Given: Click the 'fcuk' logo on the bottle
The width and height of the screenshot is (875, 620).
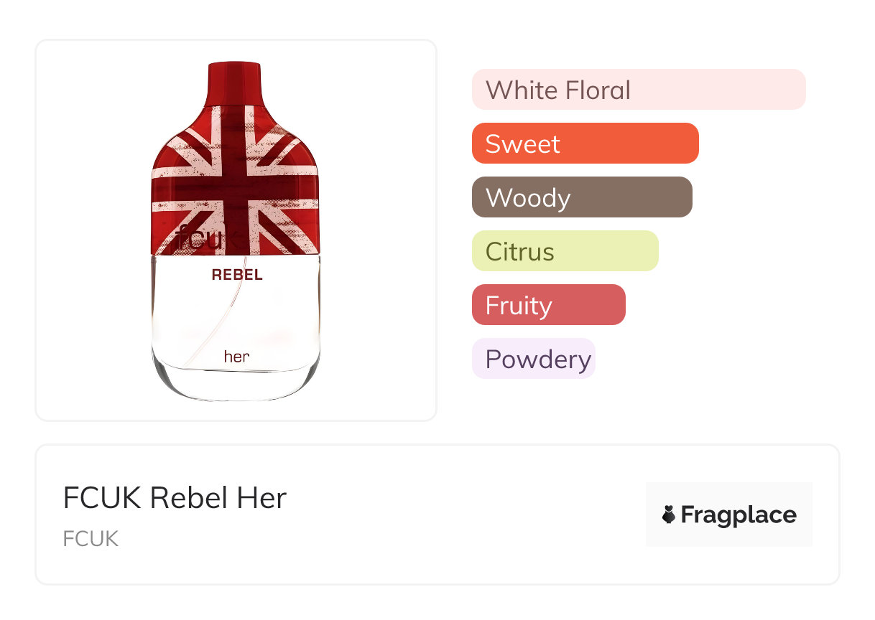Looking at the screenshot, I should (x=200, y=236).
